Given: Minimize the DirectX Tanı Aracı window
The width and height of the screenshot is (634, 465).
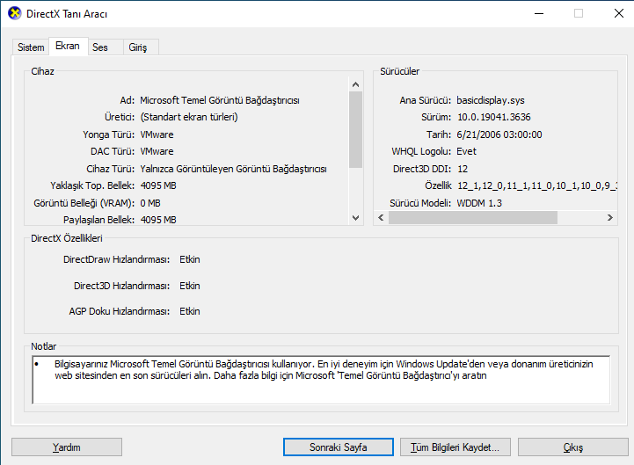Looking at the screenshot, I should [539, 14].
